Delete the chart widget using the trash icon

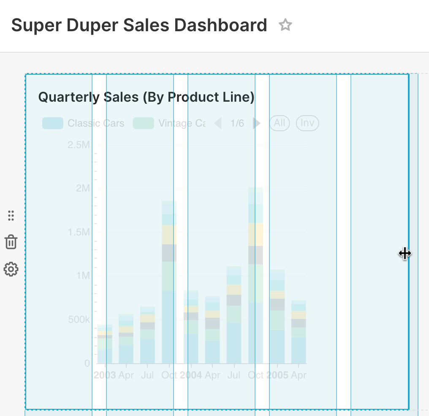(x=11, y=242)
